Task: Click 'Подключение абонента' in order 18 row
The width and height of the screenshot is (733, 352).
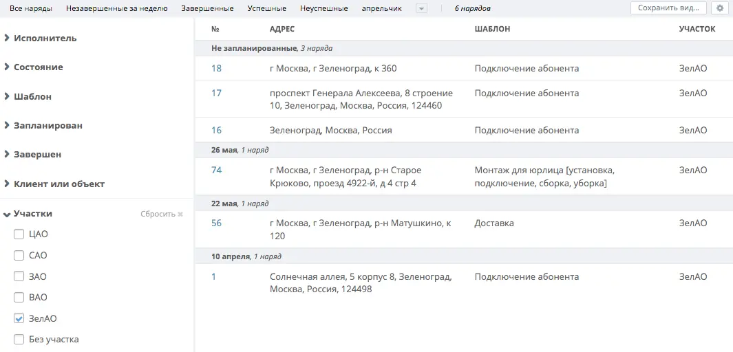Action: (x=527, y=69)
